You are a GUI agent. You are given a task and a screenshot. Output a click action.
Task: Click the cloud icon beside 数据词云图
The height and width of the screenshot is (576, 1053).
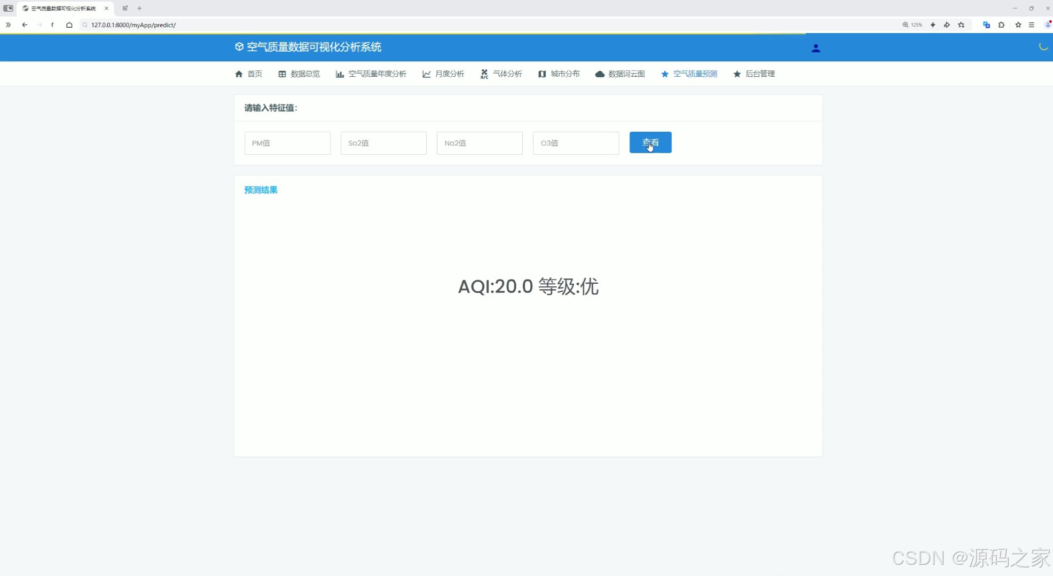click(599, 74)
